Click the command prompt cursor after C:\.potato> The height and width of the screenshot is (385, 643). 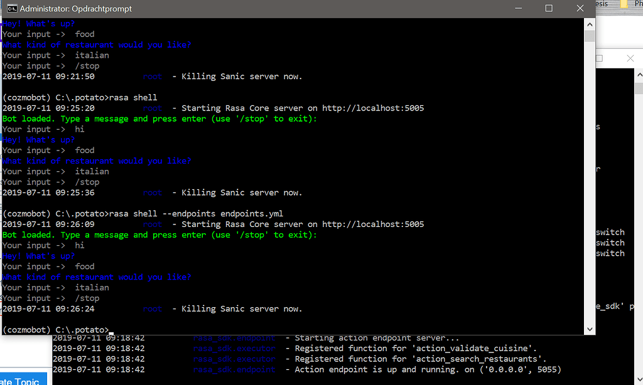(111, 330)
